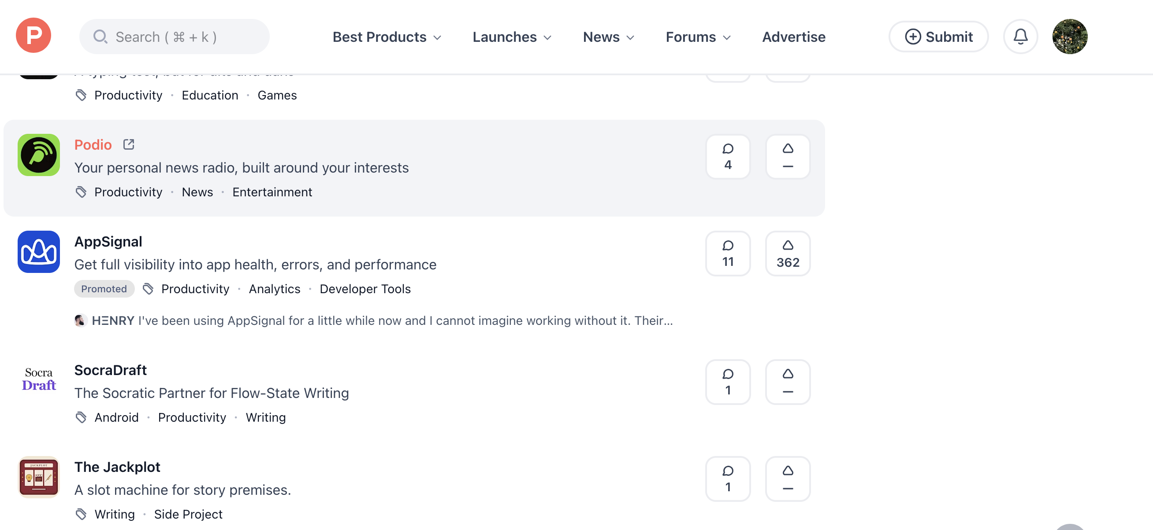This screenshot has width=1153, height=530.
Task: Select the Education tag in top row
Action: click(210, 95)
